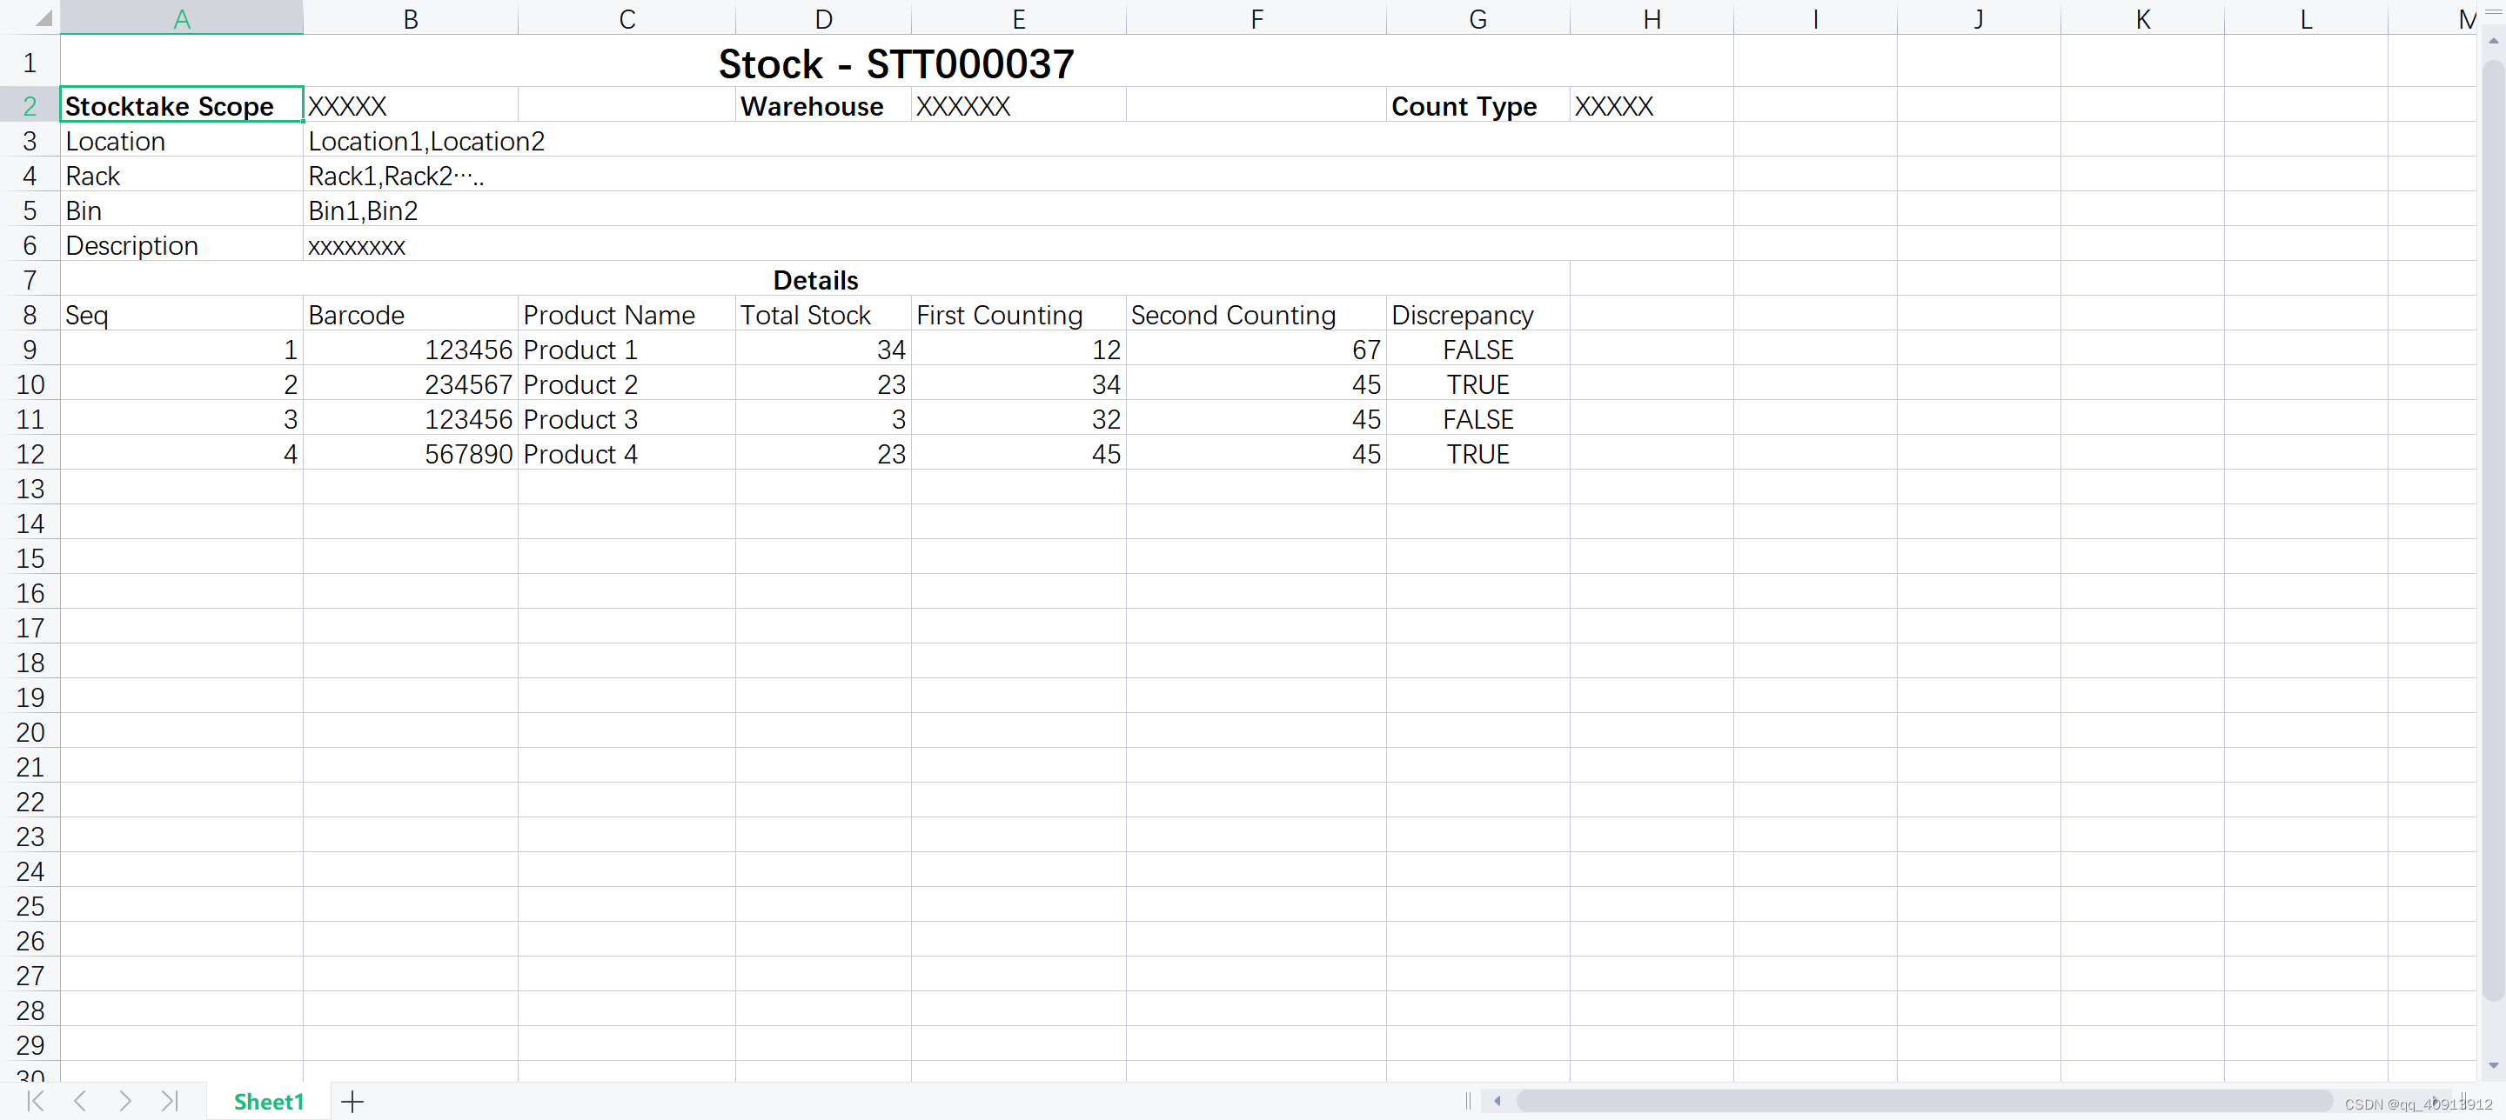This screenshot has width=2506, height=1120.
Task: Click the next sheet arrow icon
Action: pyautogui.click(x=125, y=1102)
